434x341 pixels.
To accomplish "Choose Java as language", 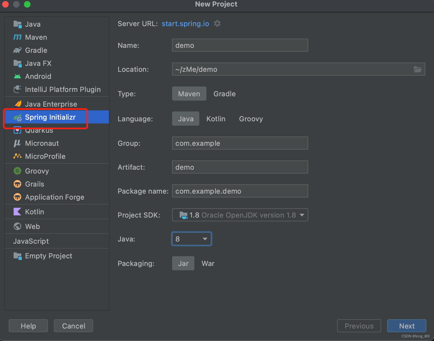I will pyautogui.click(x=186, y=119).
